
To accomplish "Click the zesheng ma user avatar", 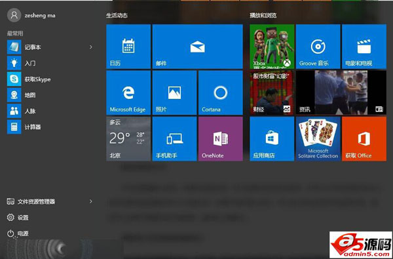I will tap(14, 15).
